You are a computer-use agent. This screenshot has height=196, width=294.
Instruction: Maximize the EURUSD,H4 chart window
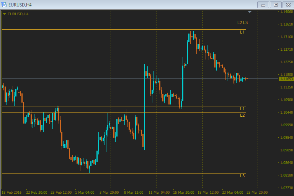[276, 5]
